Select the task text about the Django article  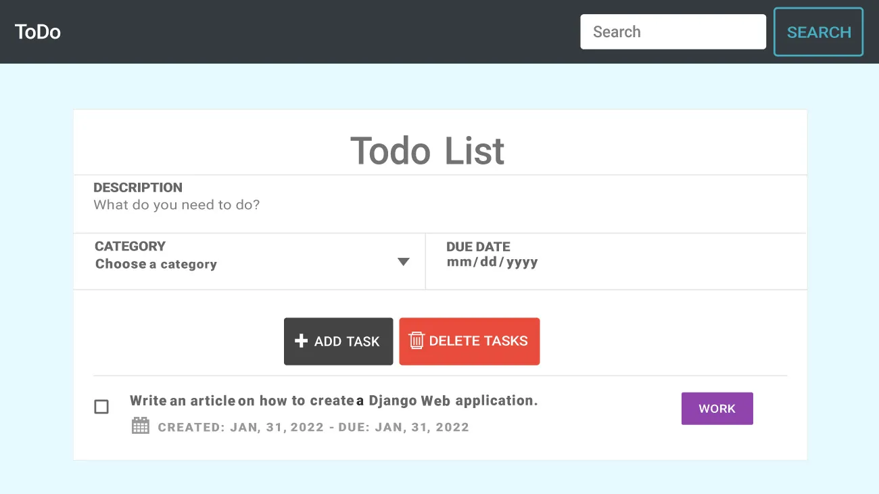click(x=334, y=400)
